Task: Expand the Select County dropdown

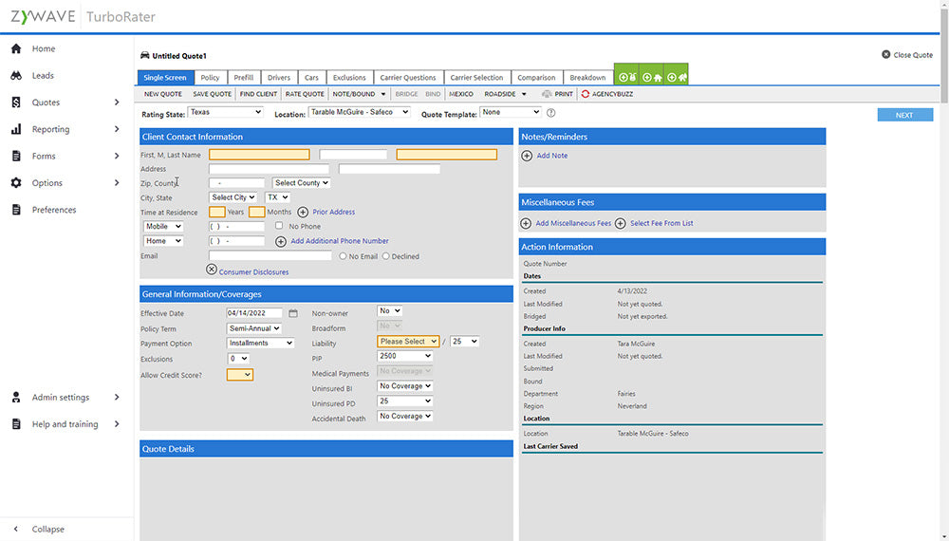Action: click(x=301, y=183)
